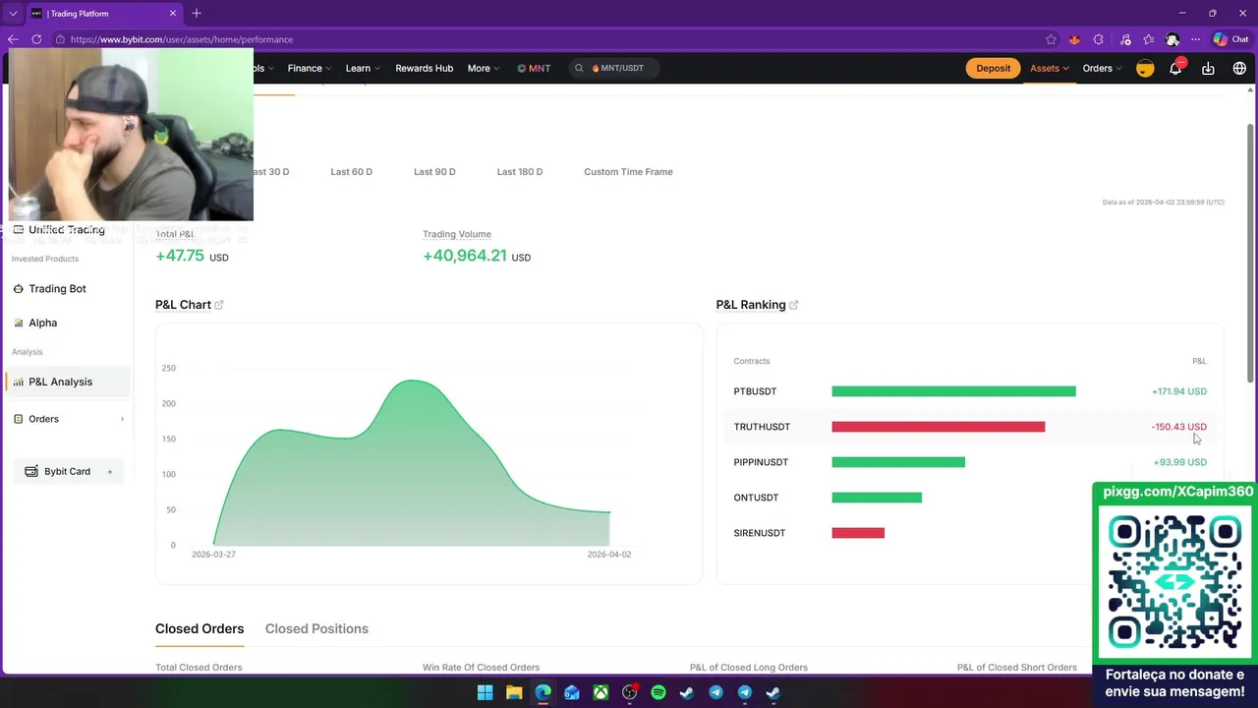Open the Windows Start menu
Viewport: 1258px width, 708px height.
click(x=485, y=692)
